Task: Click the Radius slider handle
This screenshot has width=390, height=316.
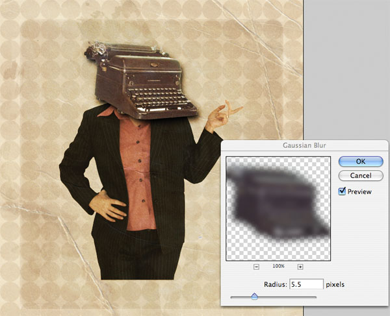Action: pos(254,296)
